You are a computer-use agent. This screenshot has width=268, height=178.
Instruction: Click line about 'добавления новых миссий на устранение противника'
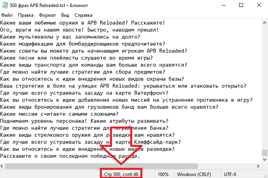[126, 100]
